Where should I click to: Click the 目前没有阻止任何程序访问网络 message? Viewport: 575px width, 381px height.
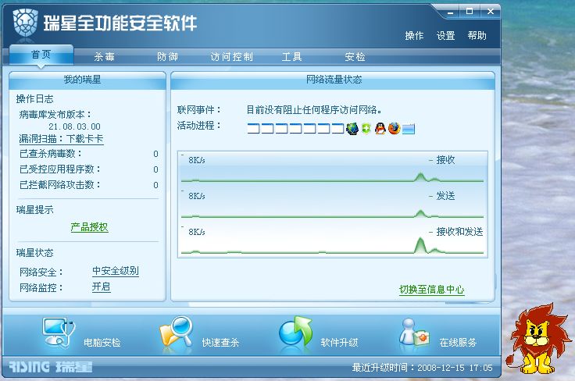(314, 109)
